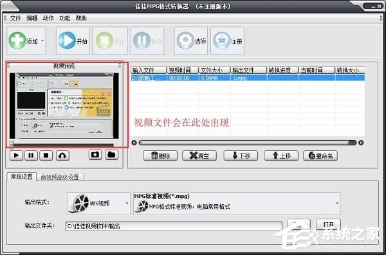Start conversion with the 开始 play icon
This screenshot has width=386, height=255.
pyautogui.click(x=67, y=40)
